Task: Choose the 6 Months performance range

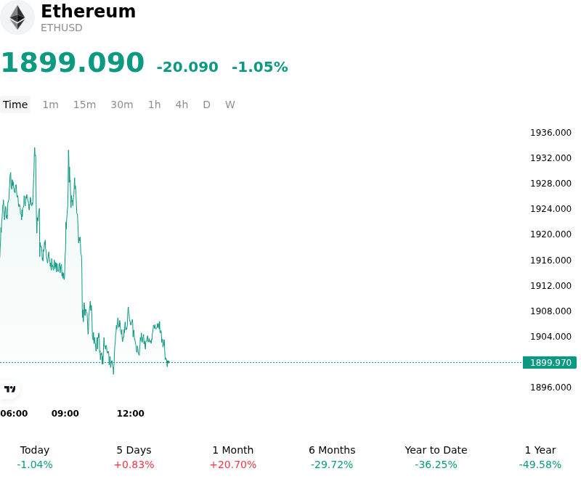Action: pyautogui.click(x=332, y=457)
